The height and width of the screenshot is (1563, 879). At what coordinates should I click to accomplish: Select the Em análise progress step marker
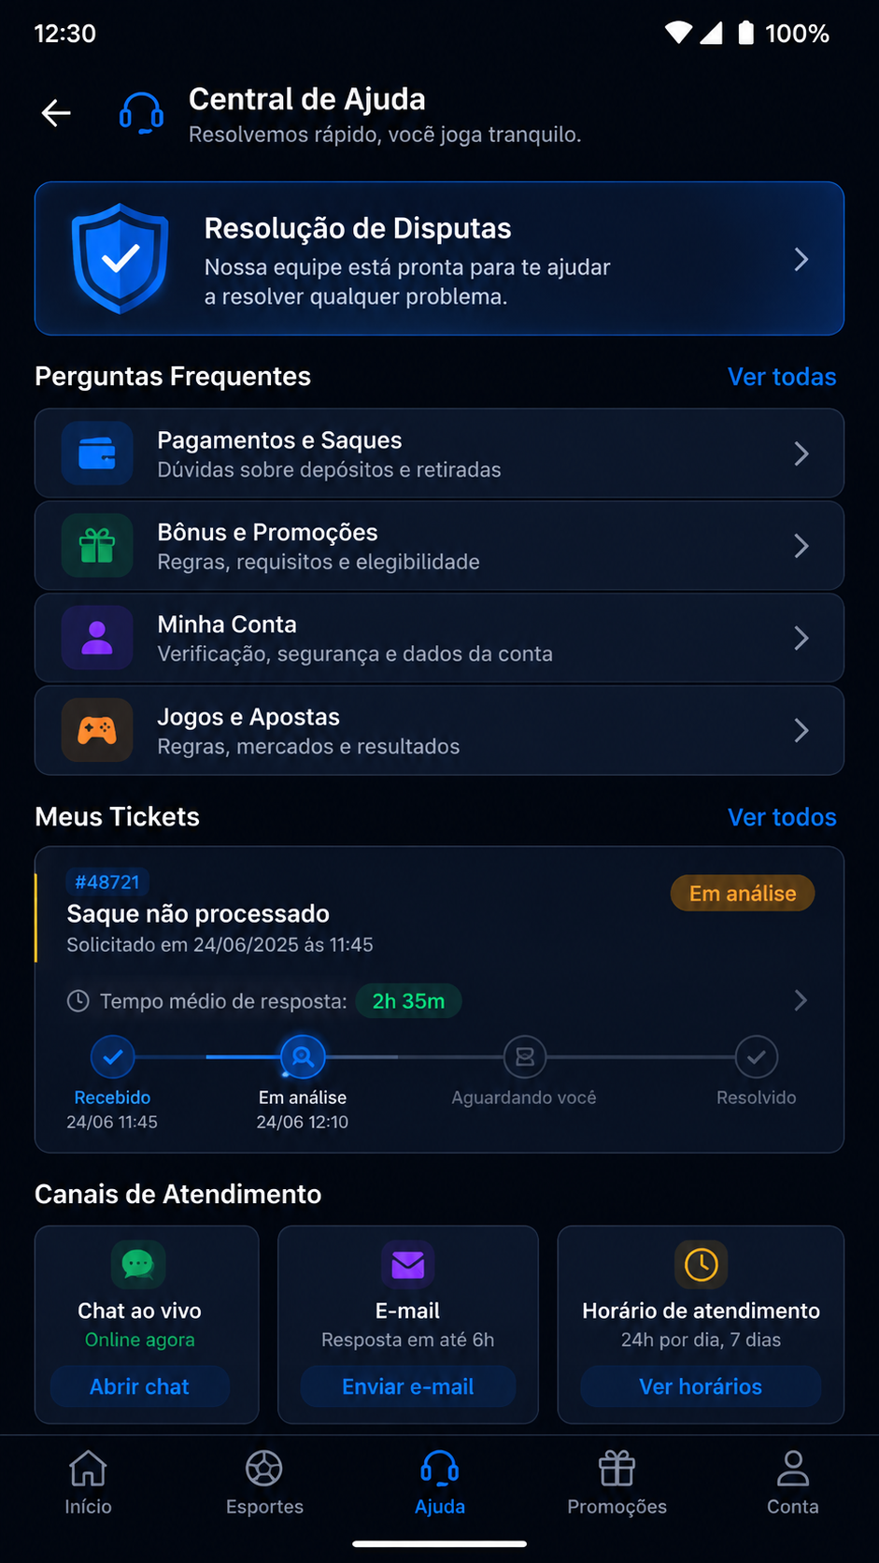303,1057
